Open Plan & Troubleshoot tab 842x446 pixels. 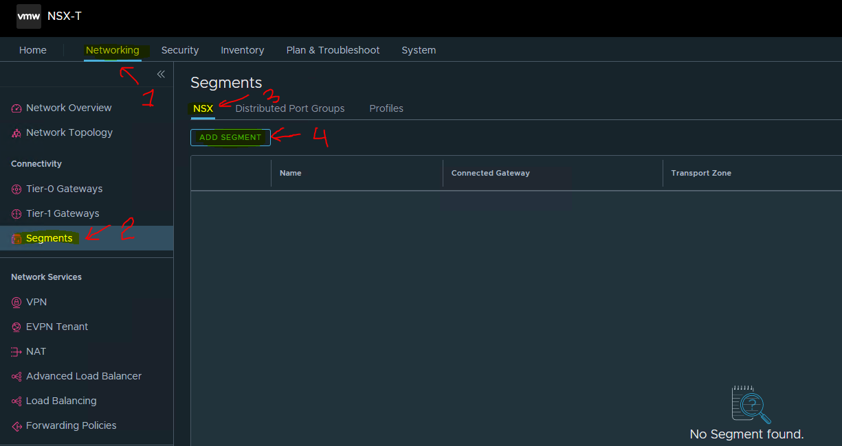(x=333, y=50)
